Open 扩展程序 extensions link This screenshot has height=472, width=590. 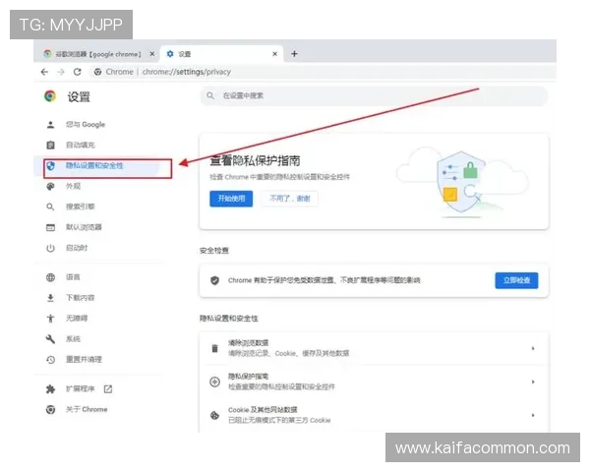tap(81, 388)
